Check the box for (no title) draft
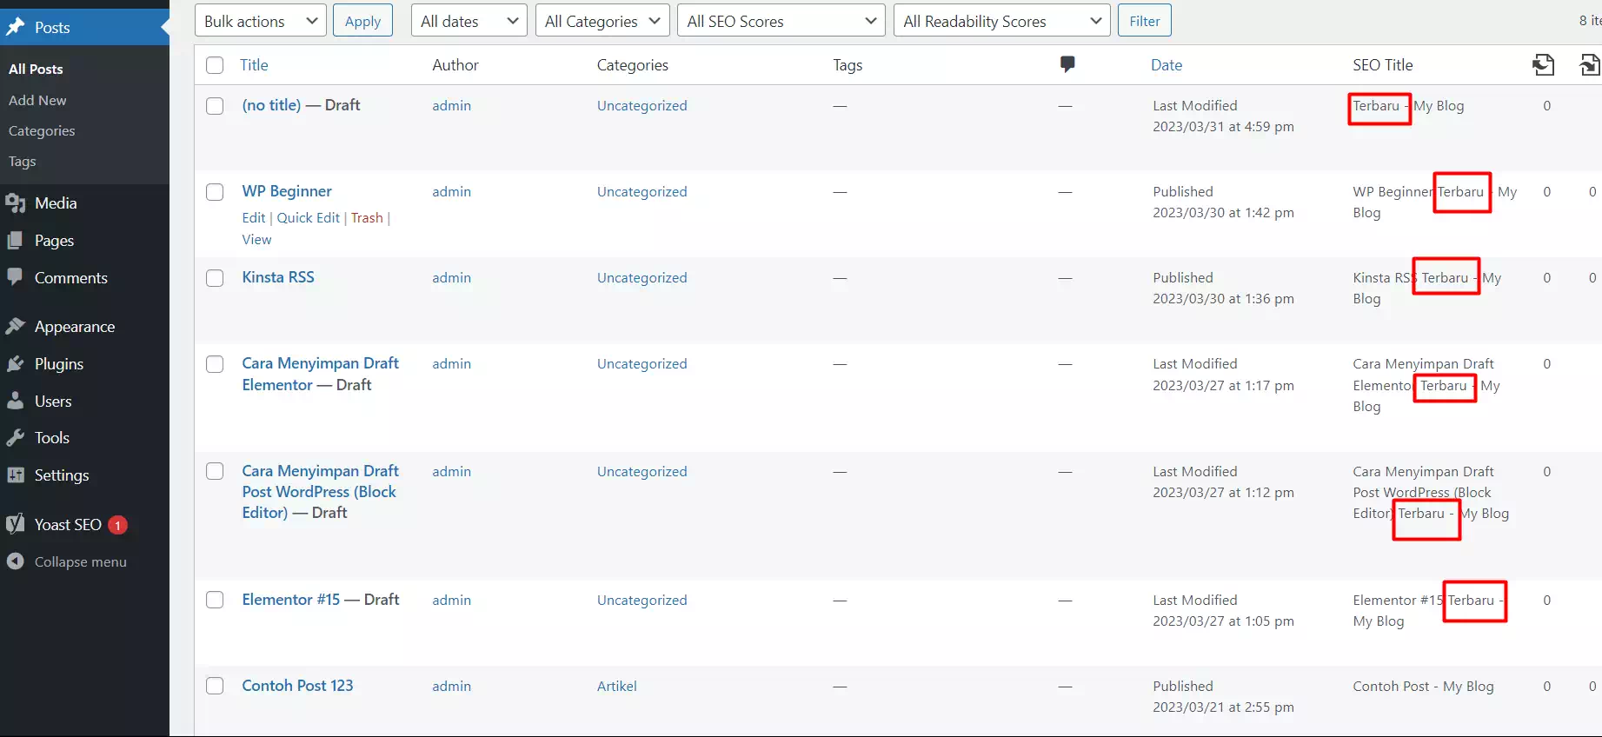 [215, 106]
